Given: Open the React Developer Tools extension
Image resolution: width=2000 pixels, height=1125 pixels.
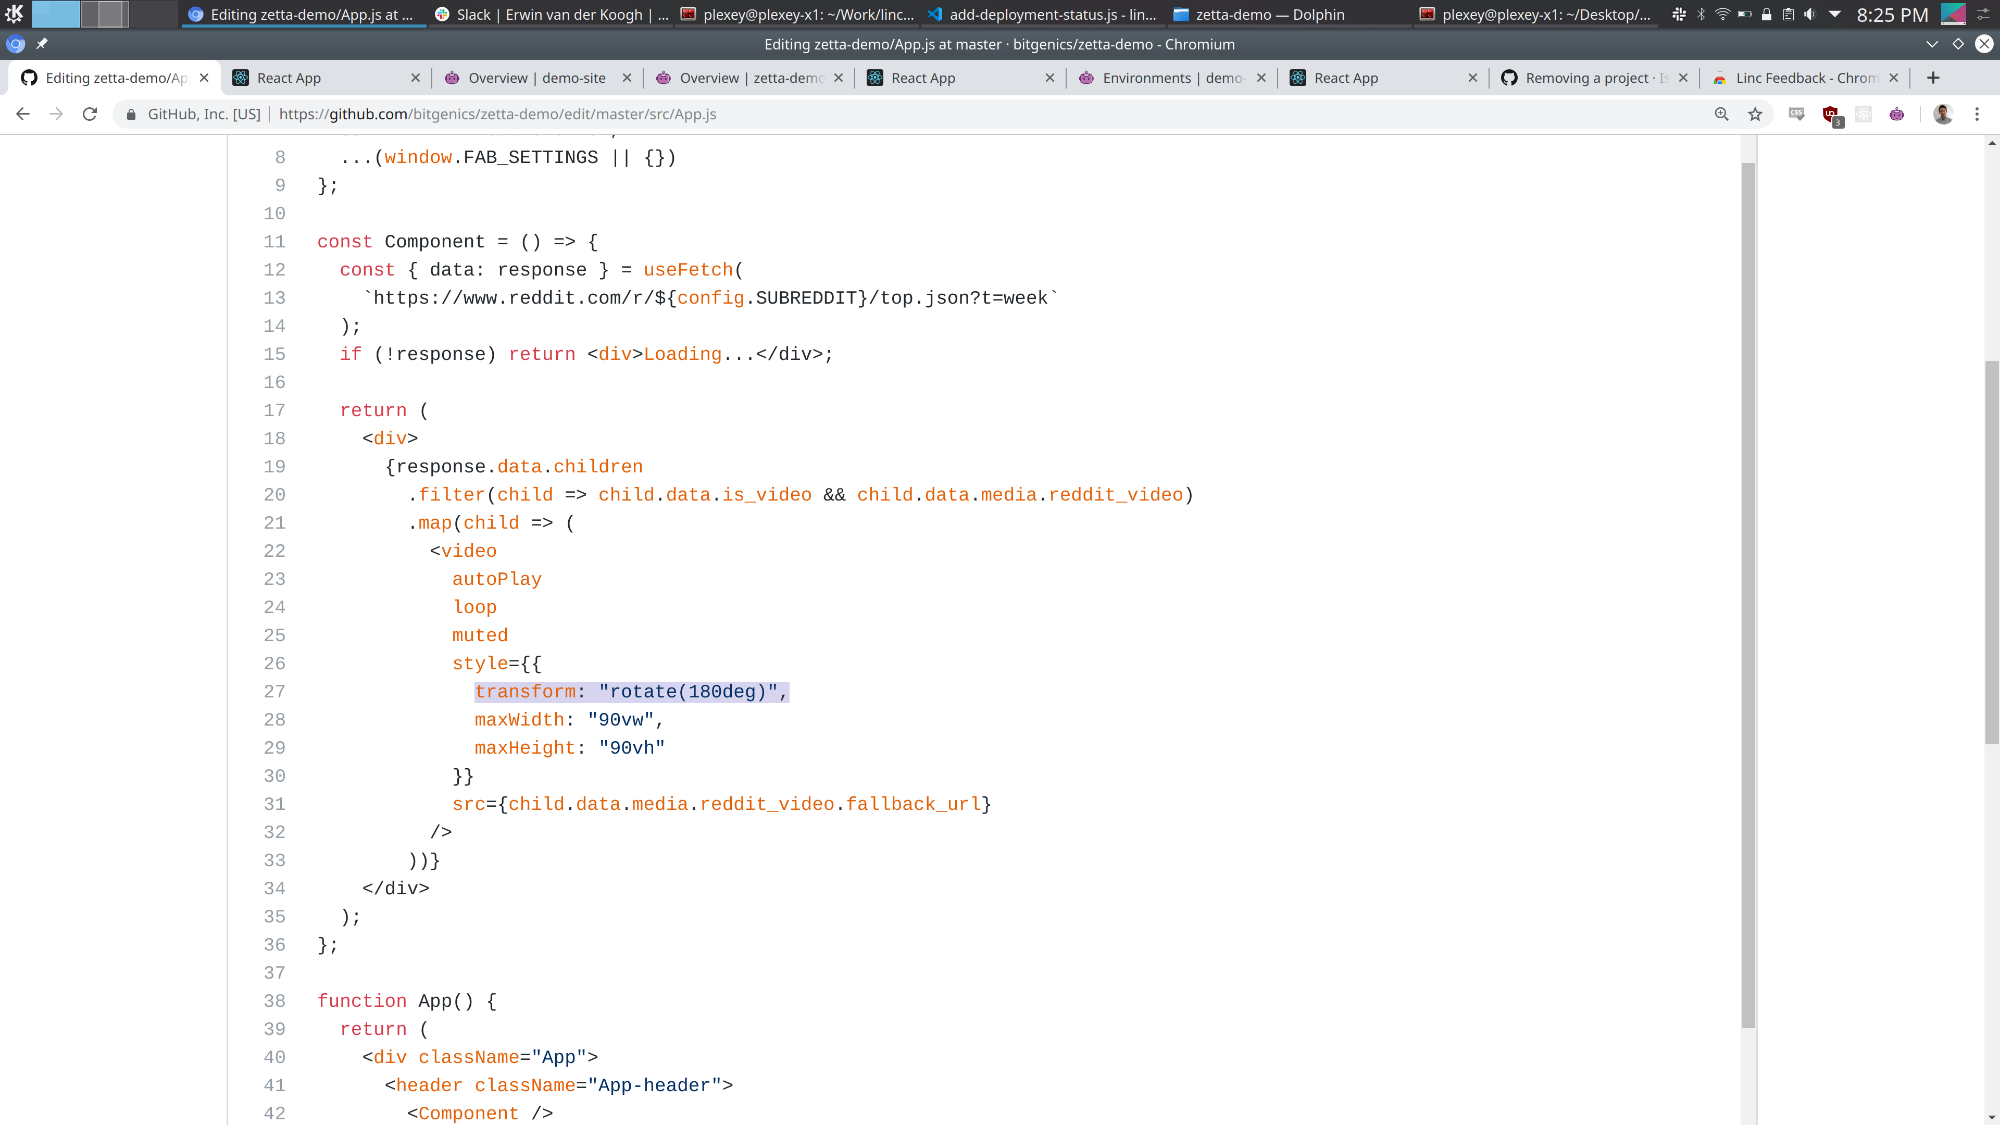Looking at the screenshot, I should coord(1864,114).
